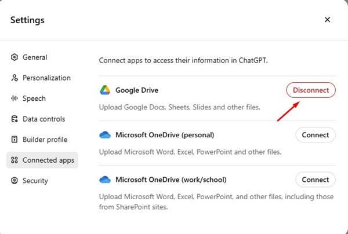Disconnect Google Drive
The width and height of the screenshot is (348, 234).
(311, 90)
